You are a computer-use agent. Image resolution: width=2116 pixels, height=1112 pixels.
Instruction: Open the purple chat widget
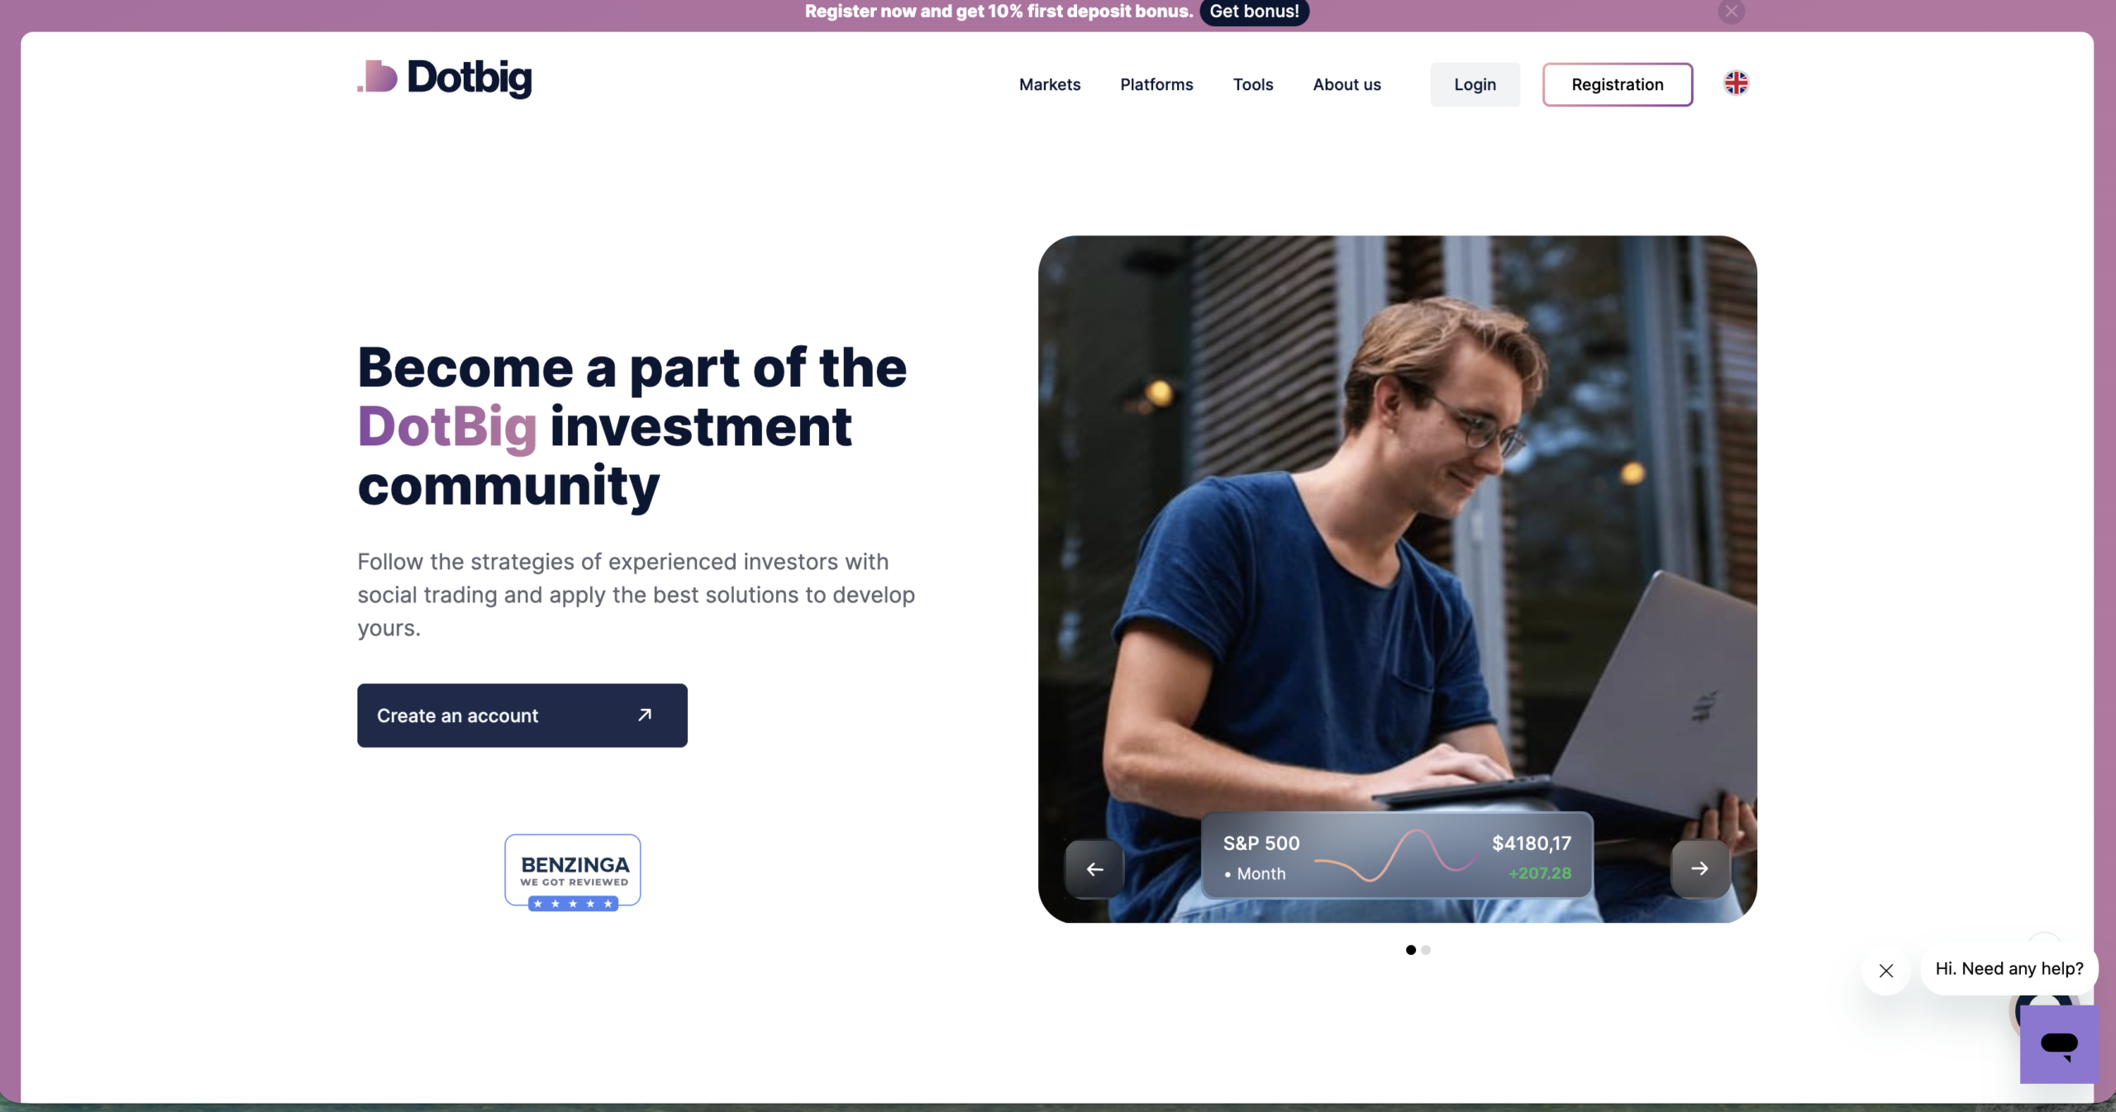[x=2059, y=1043]
